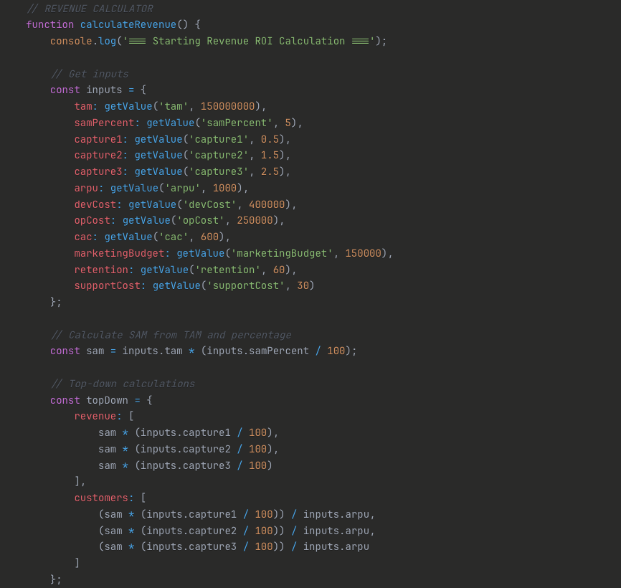Click 'inputs.arpu' on the customers capture3 line
Screen dimensions: 621x588
tap(336, 547)
